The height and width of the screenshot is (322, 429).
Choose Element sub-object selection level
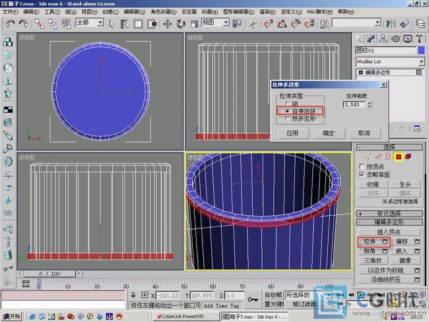click(408, 156)
